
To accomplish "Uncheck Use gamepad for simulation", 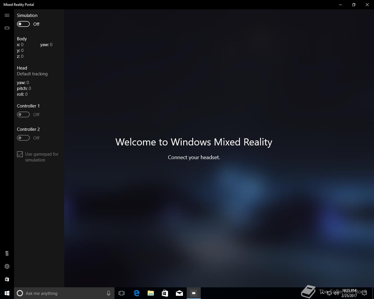I will pyautogui.click(x=20, y=154).
